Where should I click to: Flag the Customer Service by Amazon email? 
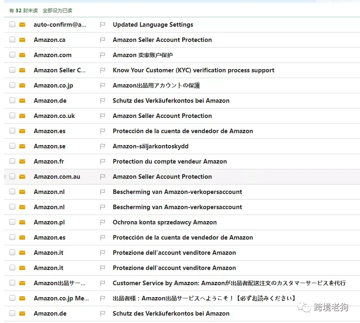(x=102, y=283)
